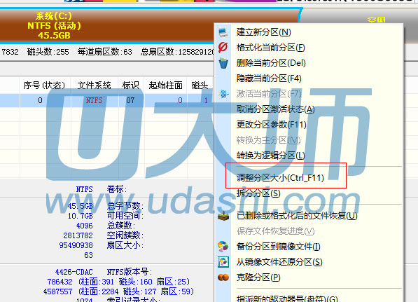Click the trash bin icon for 删除当前分区
This screenshot has height=302, width=418.
(223, 63)
